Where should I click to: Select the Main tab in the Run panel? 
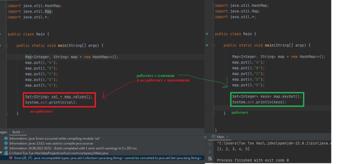220,137
